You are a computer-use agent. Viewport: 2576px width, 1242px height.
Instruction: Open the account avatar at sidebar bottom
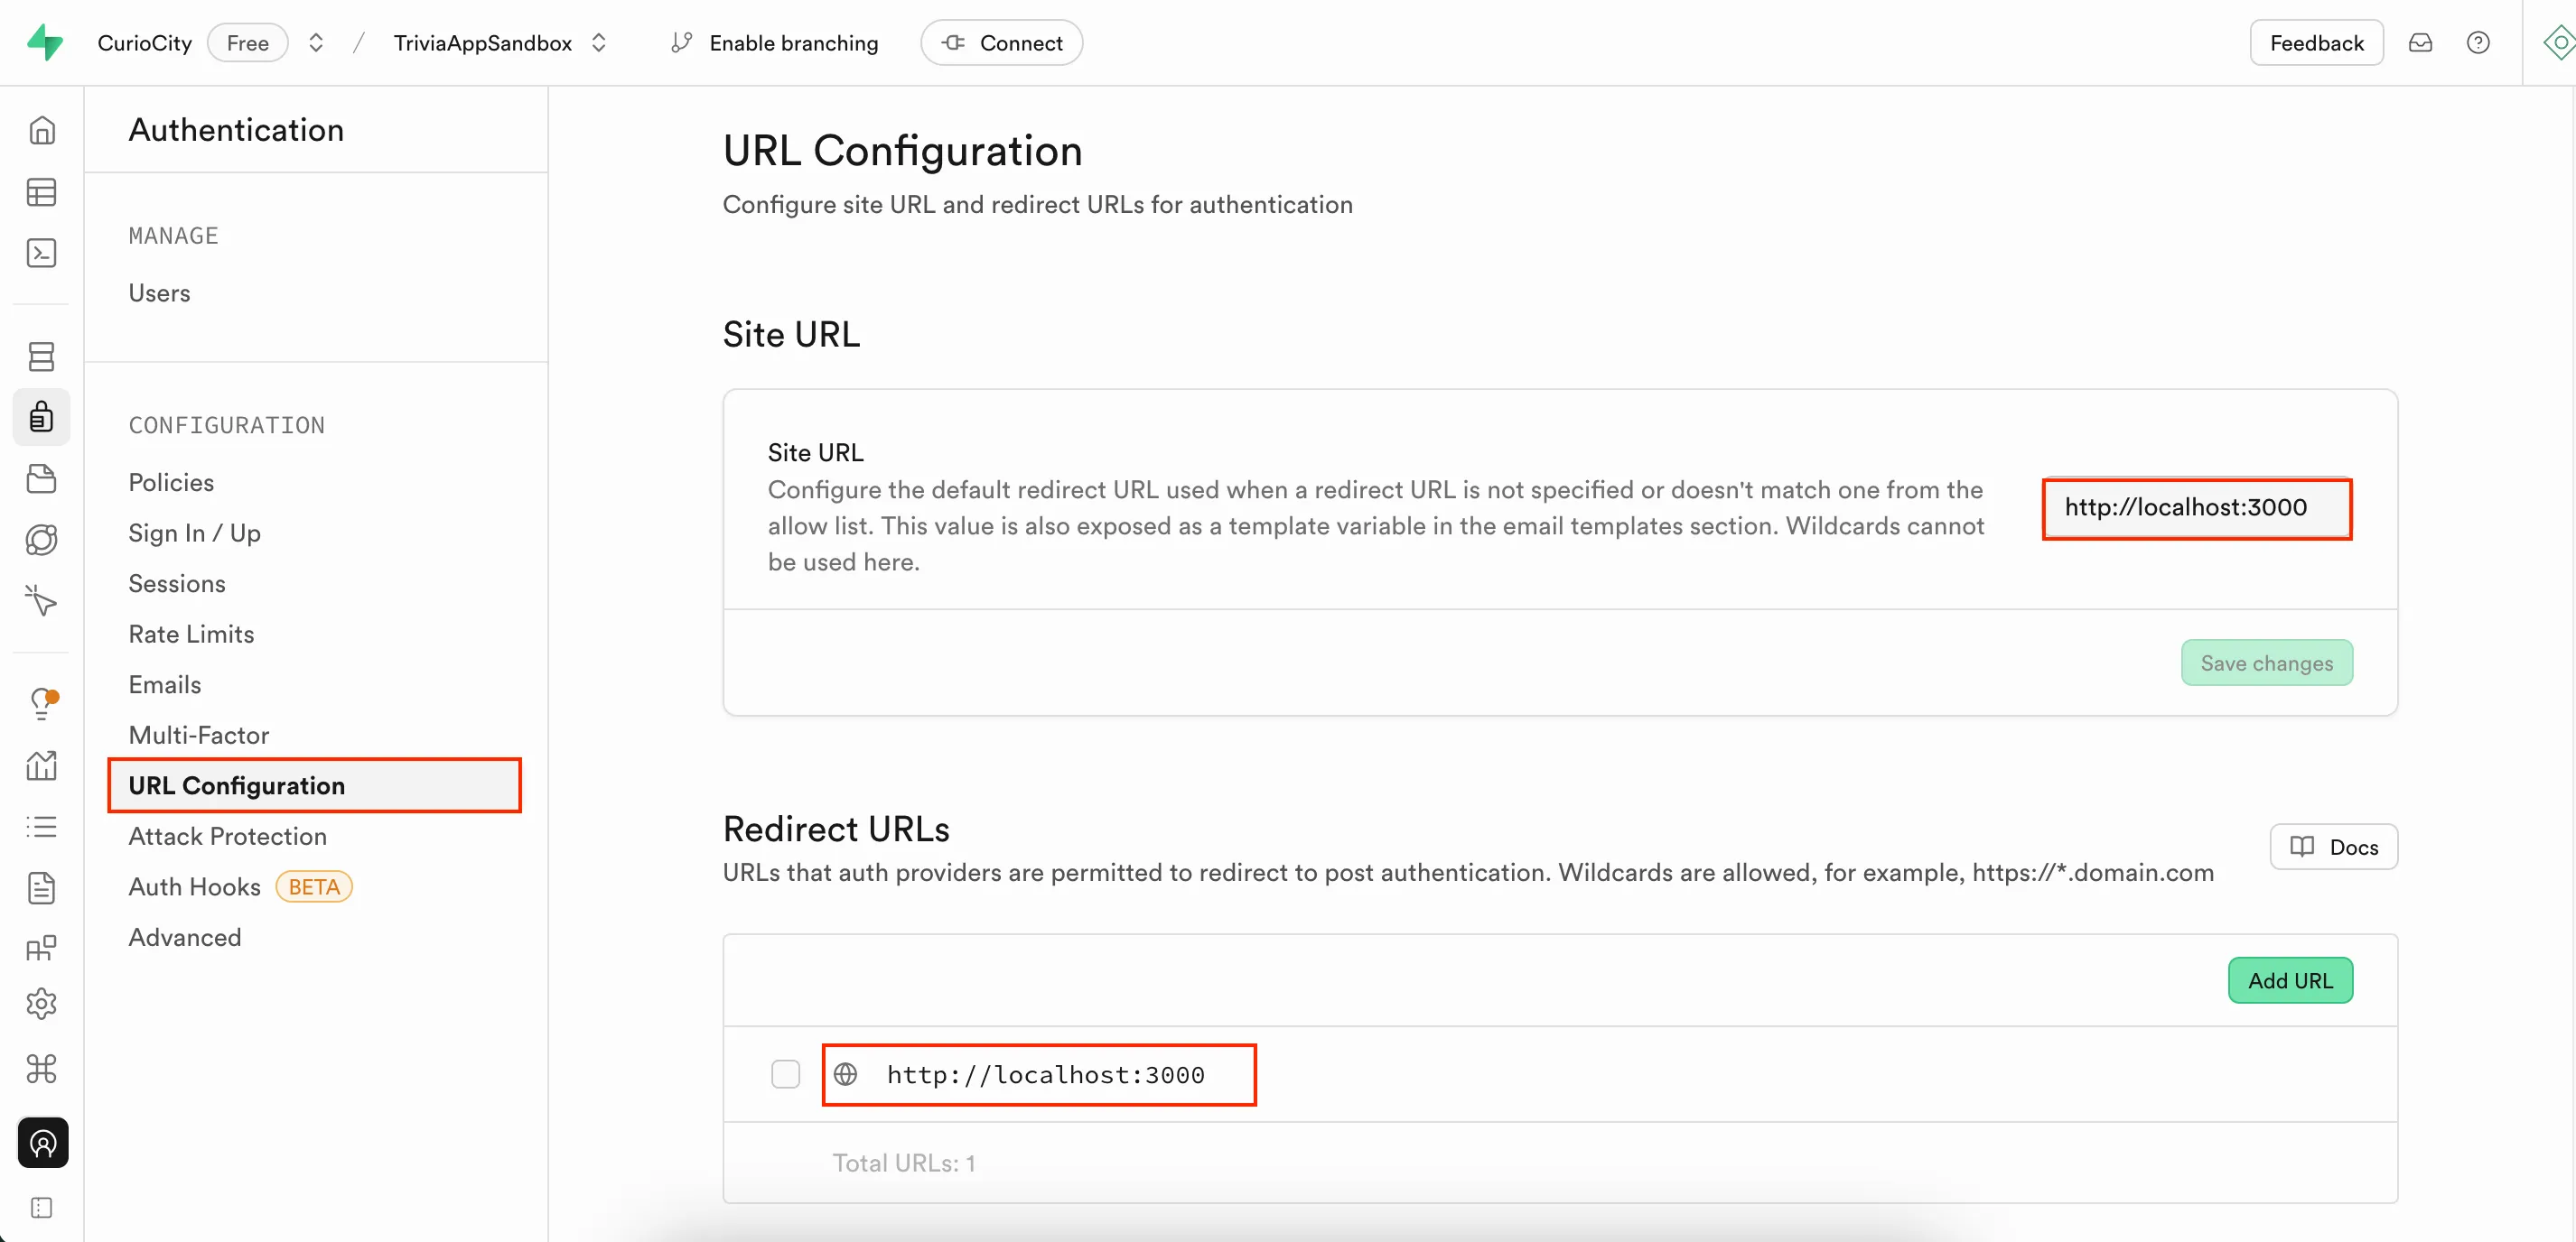[42, 1143]
